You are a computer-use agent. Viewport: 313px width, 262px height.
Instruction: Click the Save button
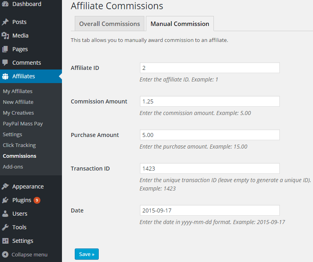click(87, 254)
